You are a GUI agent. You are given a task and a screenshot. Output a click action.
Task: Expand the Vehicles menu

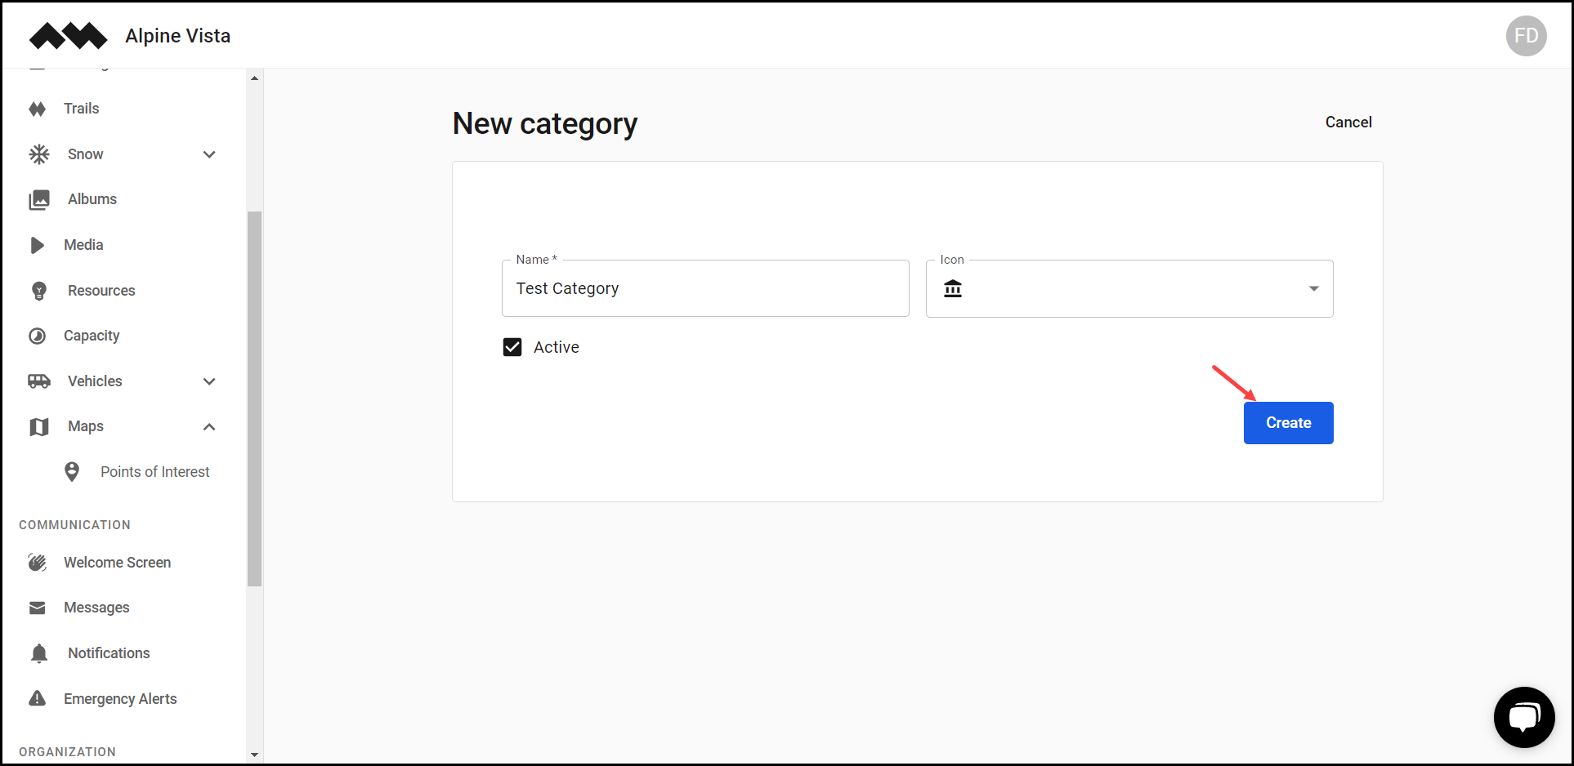pyautogui.click(x=209, y=381)
